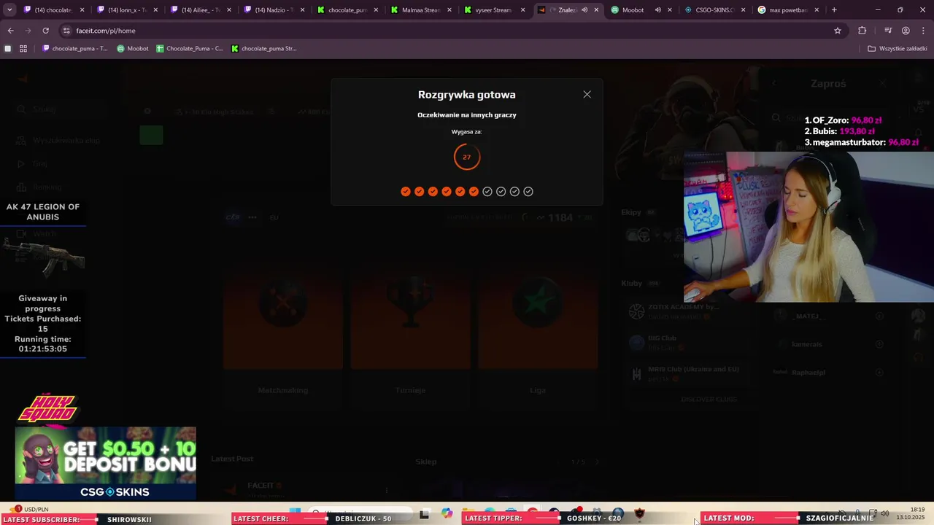Screen dimensions: 934x525
Task: Open a new browser tab
Action: (834, 10)
